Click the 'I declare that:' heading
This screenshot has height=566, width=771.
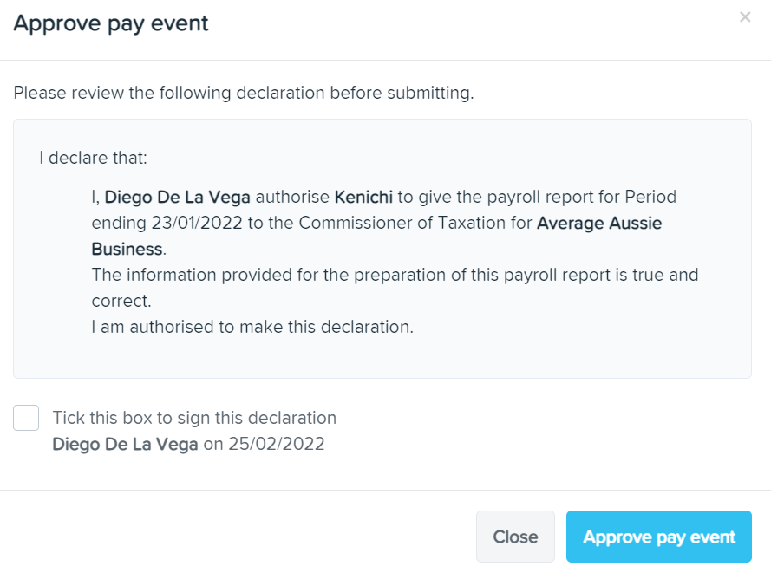tap(94, 158)
